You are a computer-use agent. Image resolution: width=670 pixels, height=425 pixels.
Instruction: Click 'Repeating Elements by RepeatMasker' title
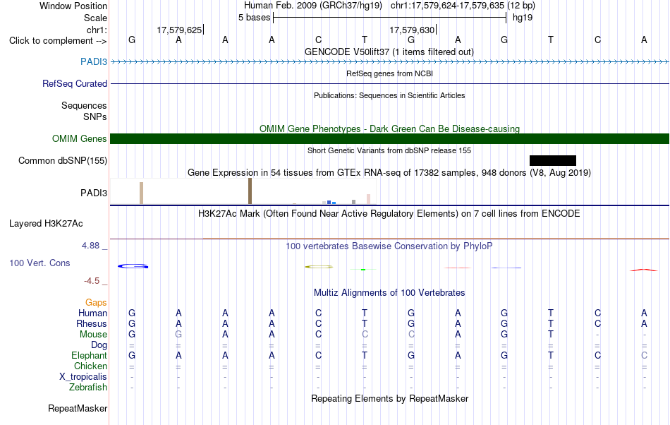(x=389, y=398)
